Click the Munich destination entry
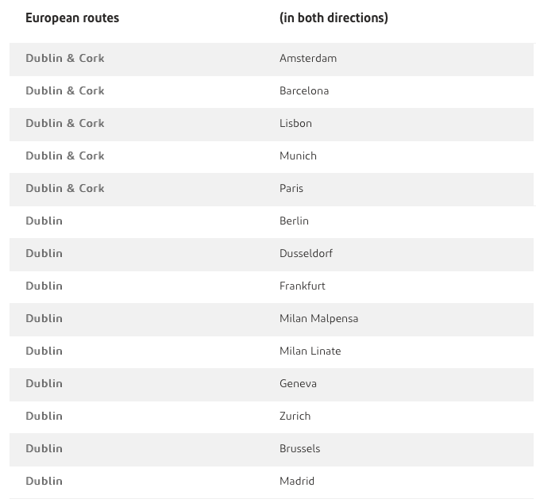This screenshot has width=536, height=503. (x=298, y=156)
